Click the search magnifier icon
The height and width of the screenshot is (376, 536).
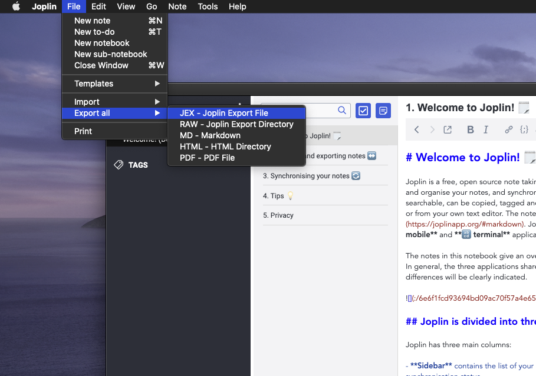(x=342, y=110)
